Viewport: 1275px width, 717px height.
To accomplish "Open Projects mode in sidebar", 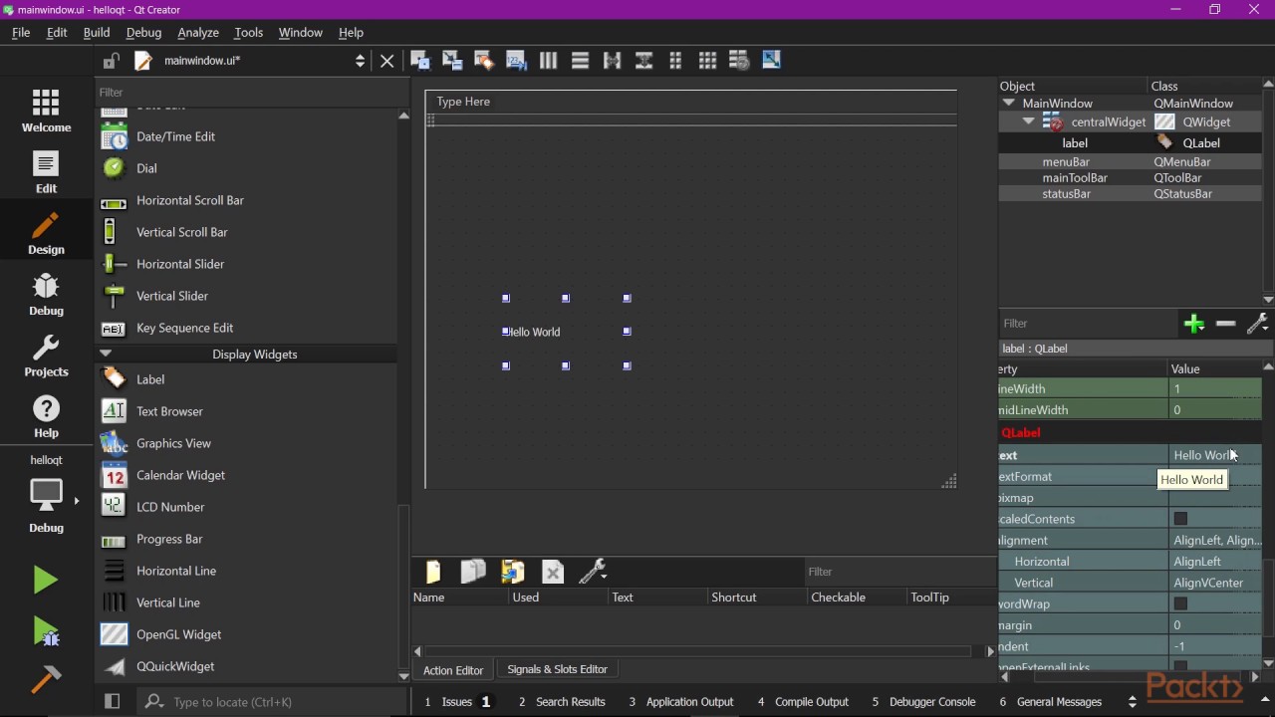I will click(x=46, y=355).
